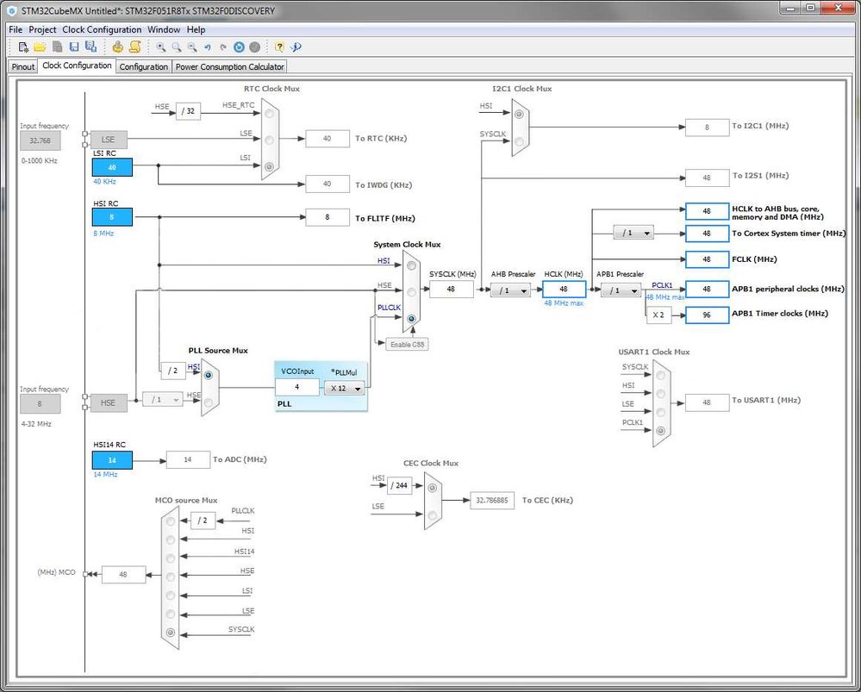Open the PLLMul X 12 dropdown
861x692 pixels.
(x=344, y=389)
